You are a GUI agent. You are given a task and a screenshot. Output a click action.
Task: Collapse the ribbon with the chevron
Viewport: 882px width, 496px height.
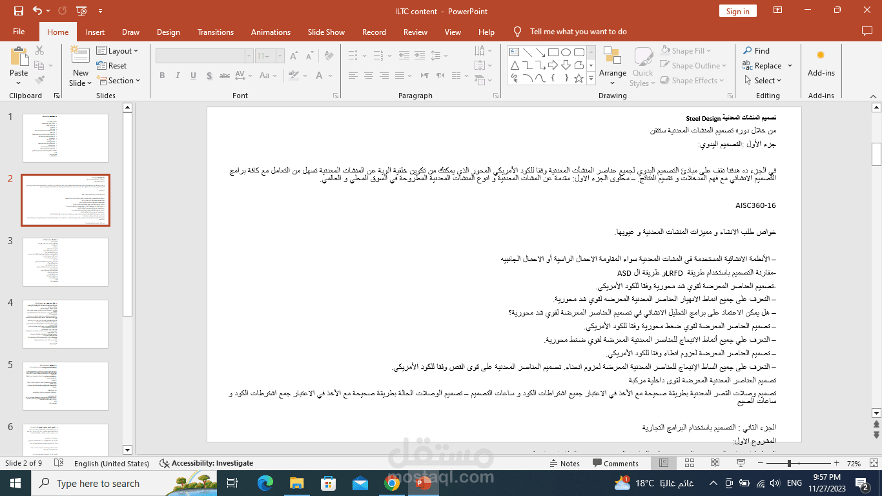coord(873,96)
